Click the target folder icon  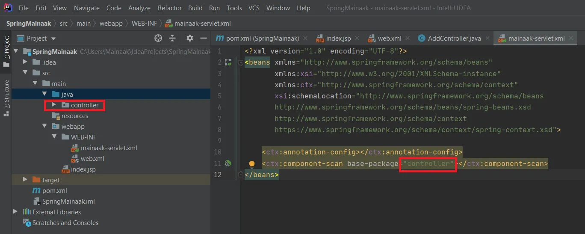[x=36, y=180]
